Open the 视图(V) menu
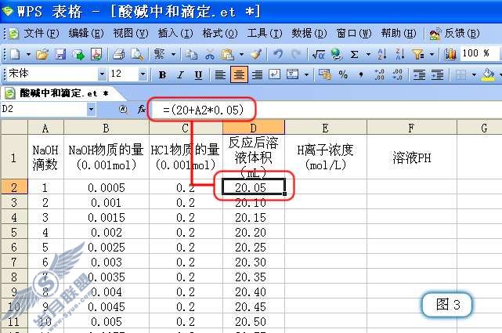This screenshot has height=333, width=502. 131,33
